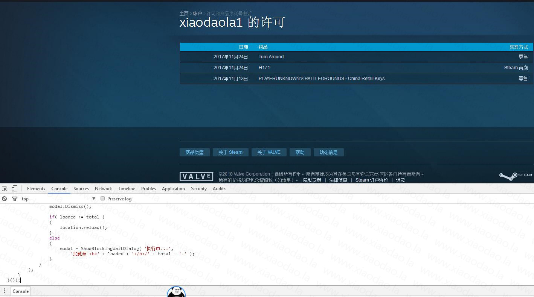Click the ShowBlockingWaitDialog code line
The height and width of the screenshot is (297, 534).
(116, 249)
